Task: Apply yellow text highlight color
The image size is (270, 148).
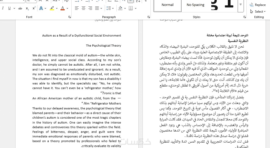Action: [x=52, y=8]
